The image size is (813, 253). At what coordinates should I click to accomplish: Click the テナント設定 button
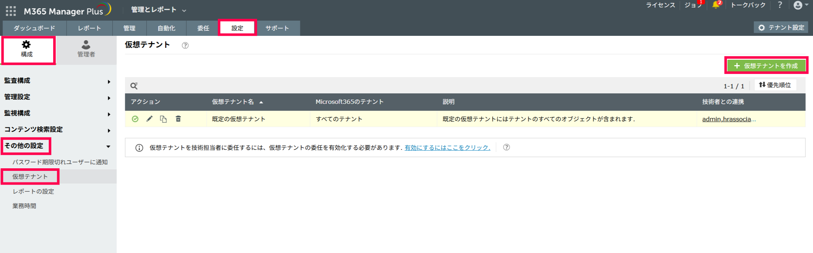tap(781, 28)
